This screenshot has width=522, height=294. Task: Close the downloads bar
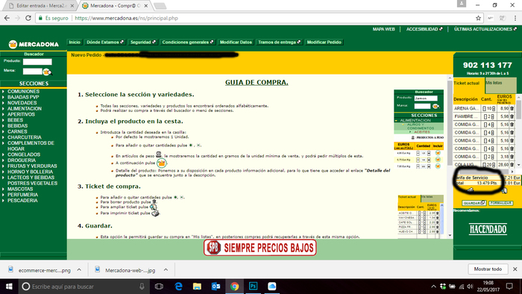point(515,269)
